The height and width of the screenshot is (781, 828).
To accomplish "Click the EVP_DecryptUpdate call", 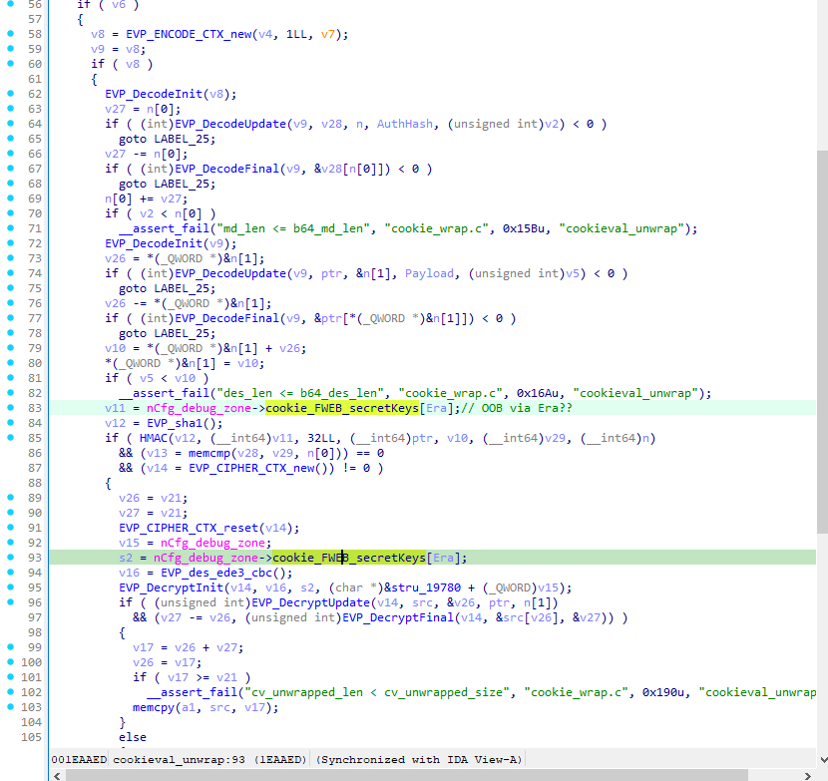I will click(310, 602).
